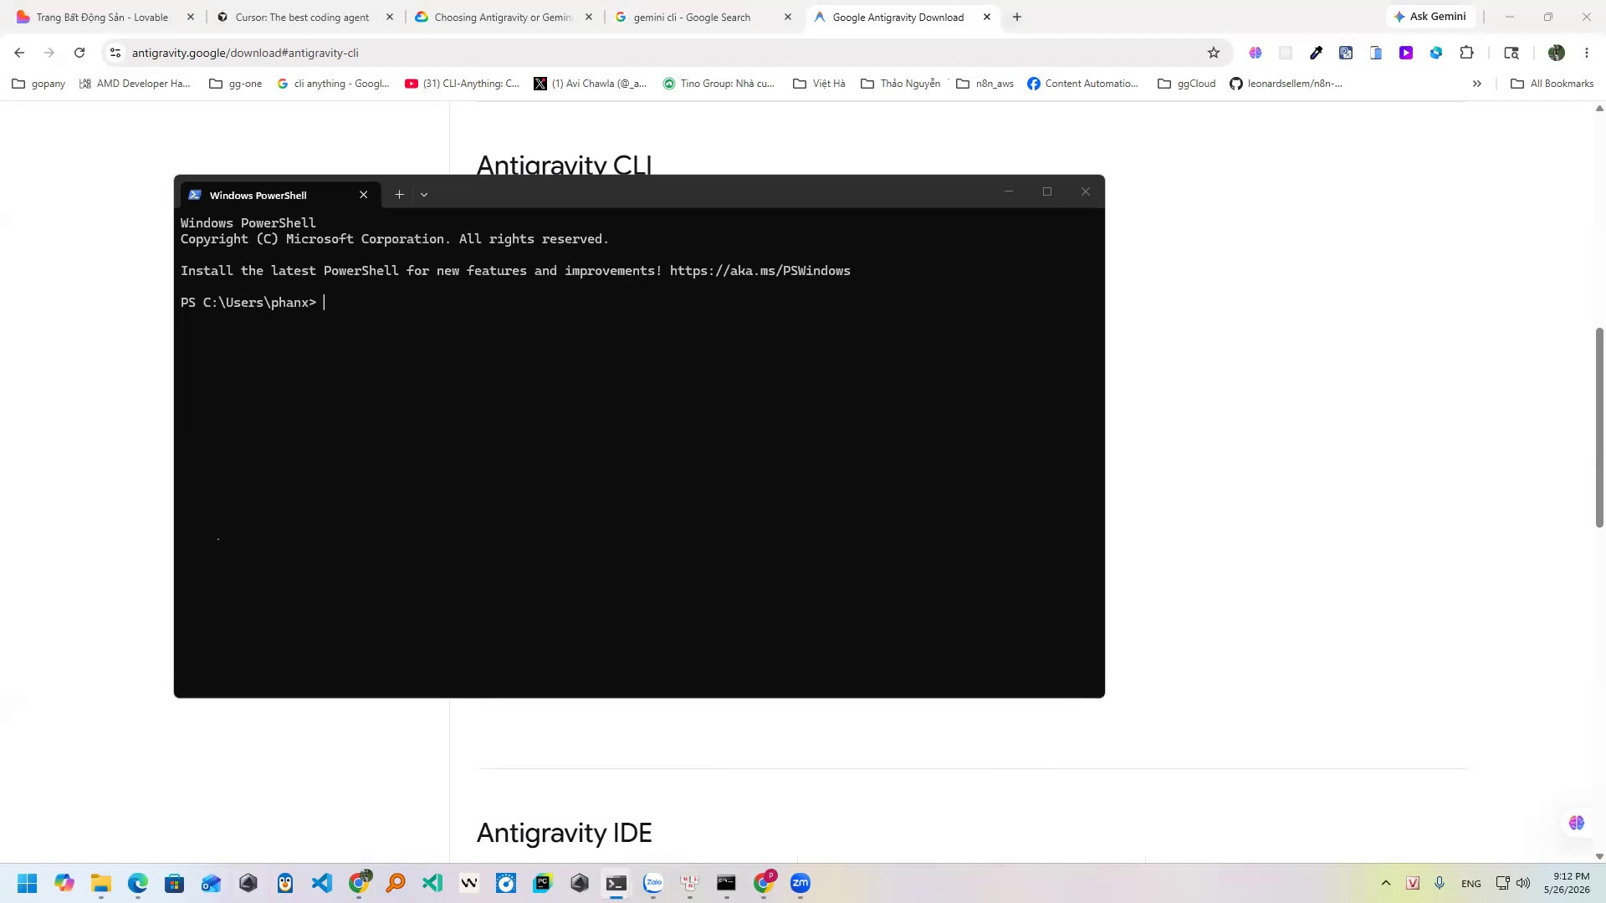The width and height of the screenshot is (1606, 903).
Task: Open the Avi Chawla X bookmark
Action: (591, 84)
